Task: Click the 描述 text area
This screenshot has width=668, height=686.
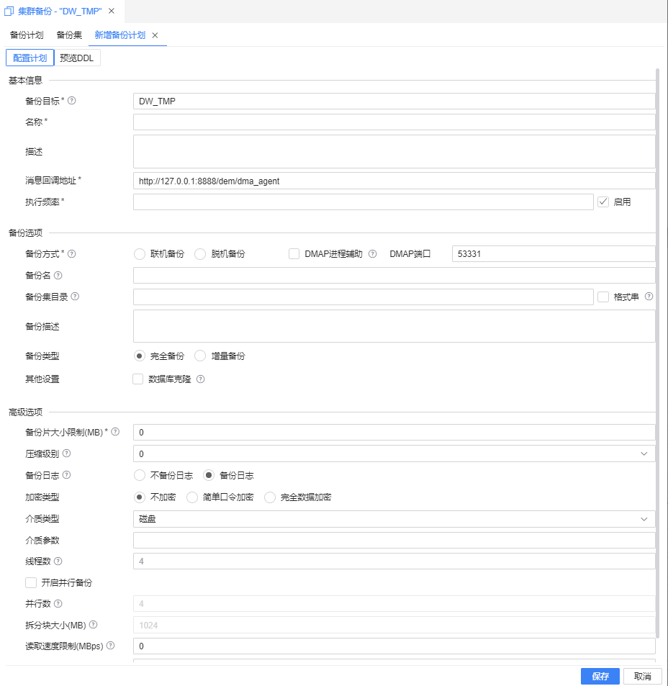Action: pos(394,151)
